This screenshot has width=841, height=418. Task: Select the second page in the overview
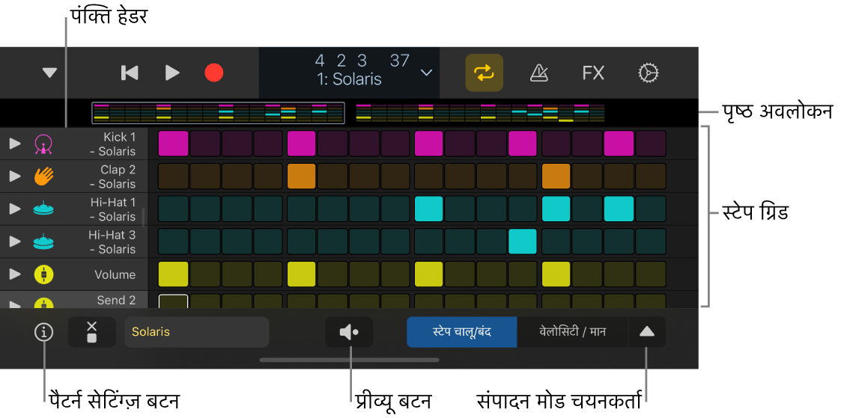[481, 112]
